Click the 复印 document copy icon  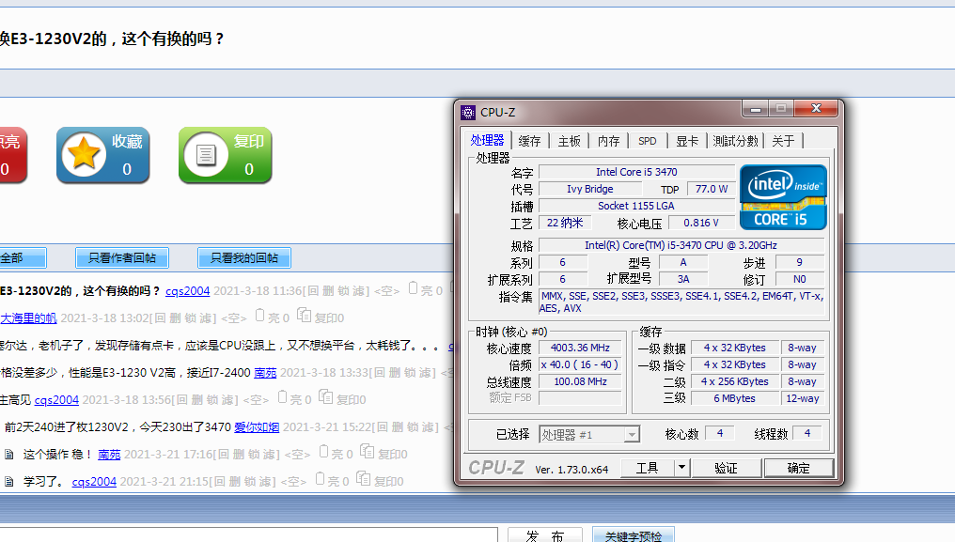[x=206, y=155]
